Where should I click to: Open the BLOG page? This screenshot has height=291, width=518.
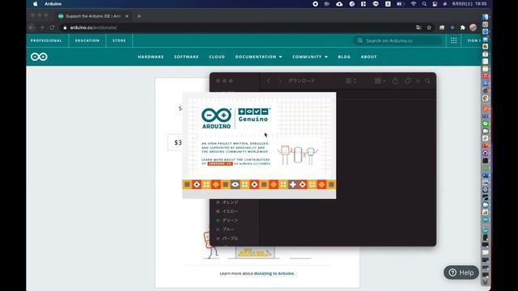click(x=344, y=57)
